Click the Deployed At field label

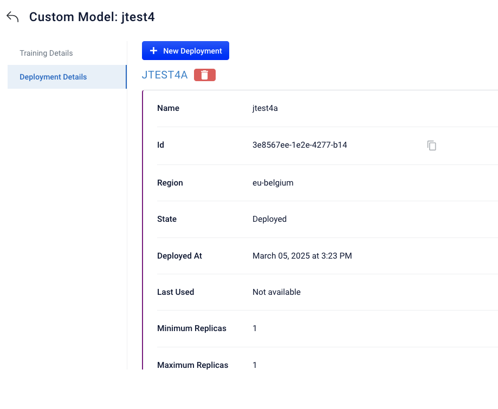(179, 256)
